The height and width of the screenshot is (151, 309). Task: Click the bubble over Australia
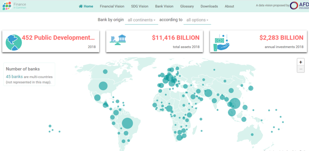click(x=252, y=135)
